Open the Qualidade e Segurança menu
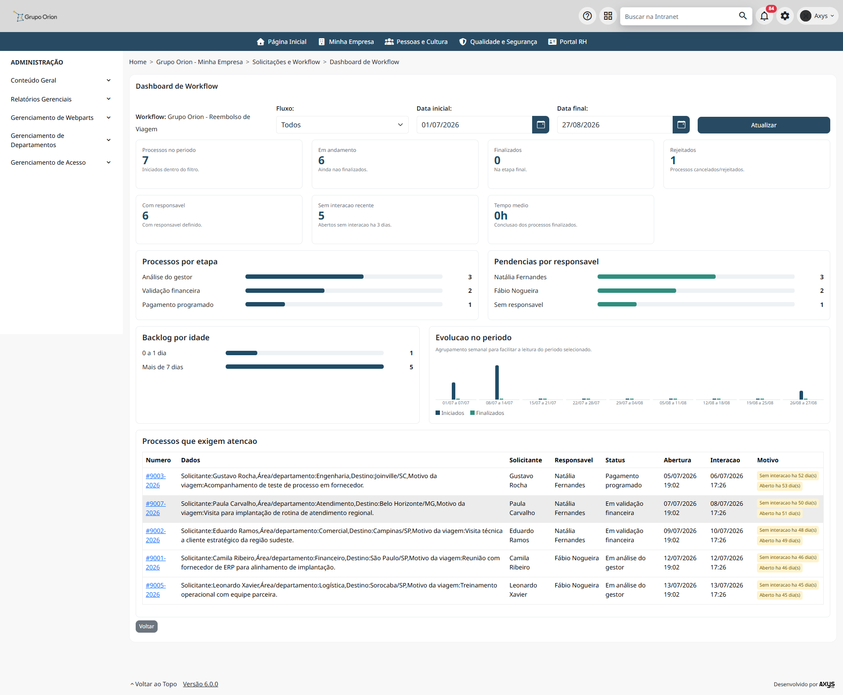Viewport: 843px width, 695px height. pos(498,42)
